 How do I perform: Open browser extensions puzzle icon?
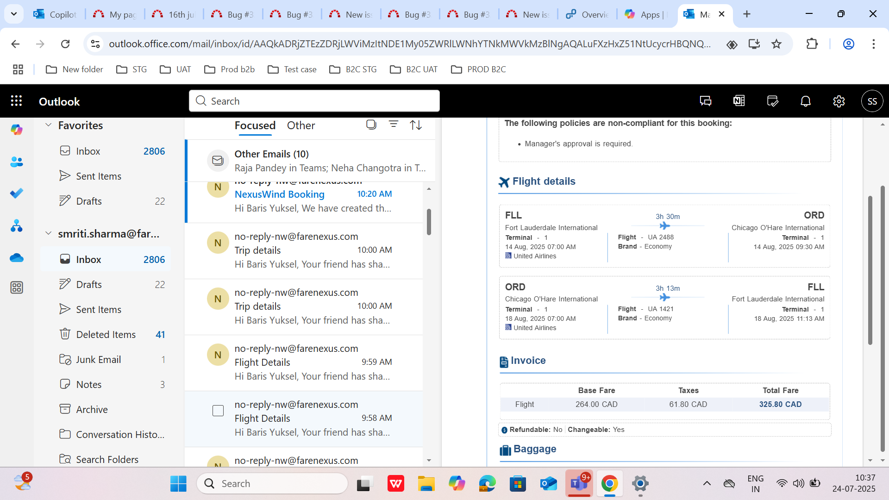click(812, 44)
